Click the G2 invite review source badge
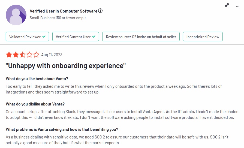Image resolution: width=244 pixels, height=148 pixels. [141, 37]
